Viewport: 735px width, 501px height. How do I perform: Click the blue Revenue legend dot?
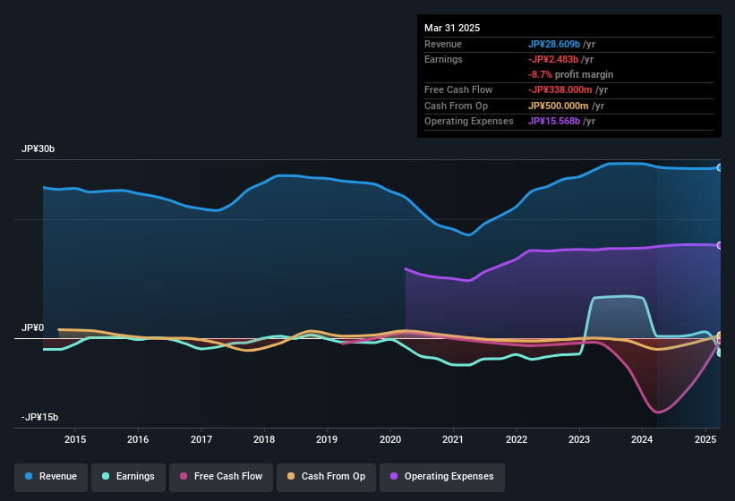point(29,476)
